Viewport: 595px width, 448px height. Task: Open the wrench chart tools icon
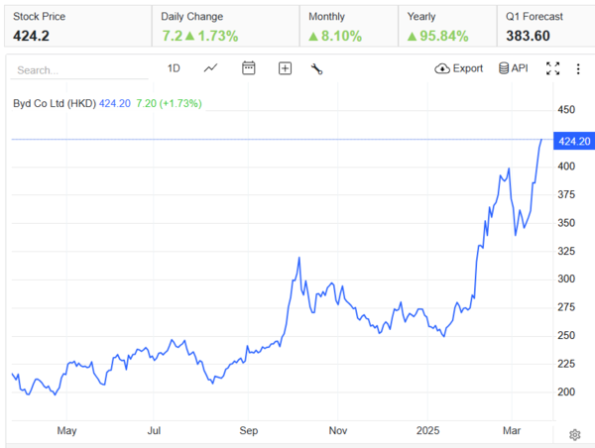(317, 68)
